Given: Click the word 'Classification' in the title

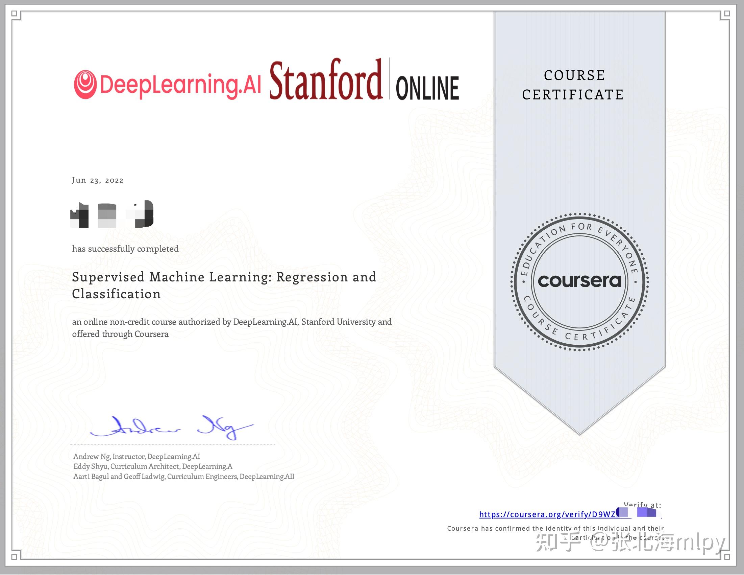Looking at the screenshot, I should [x=116, y=294].
